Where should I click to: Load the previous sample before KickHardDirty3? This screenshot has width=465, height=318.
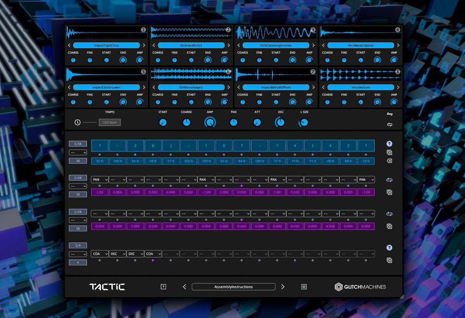click(154, 45)
